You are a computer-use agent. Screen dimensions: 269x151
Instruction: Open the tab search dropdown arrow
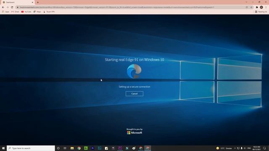pos(246,2)
